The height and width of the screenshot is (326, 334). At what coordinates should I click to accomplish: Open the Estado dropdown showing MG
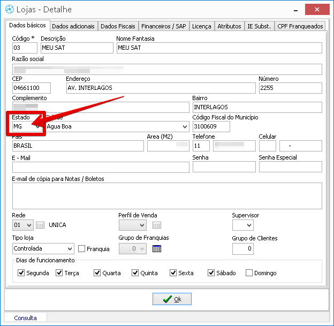(x=27, y=126)
